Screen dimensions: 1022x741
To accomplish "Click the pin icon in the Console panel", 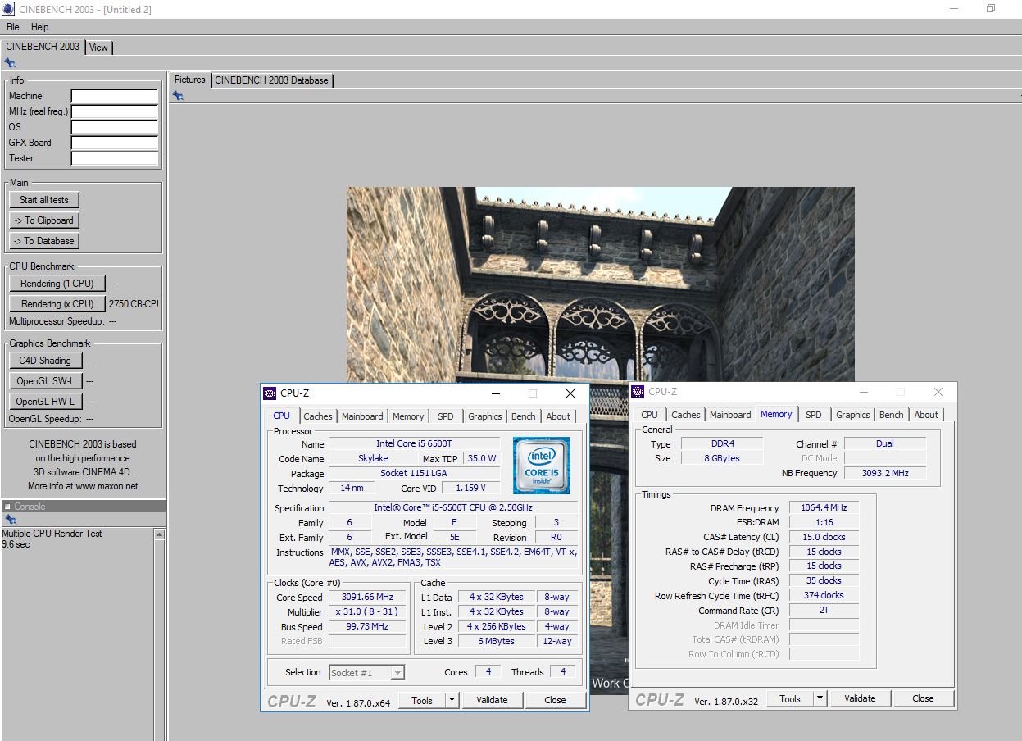I will click(10, 520).
